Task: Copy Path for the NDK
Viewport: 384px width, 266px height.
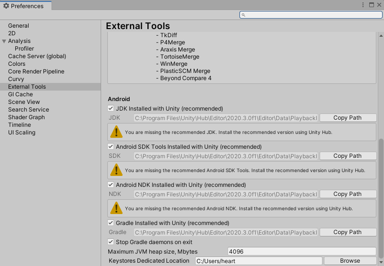Action: click(348, 194)
